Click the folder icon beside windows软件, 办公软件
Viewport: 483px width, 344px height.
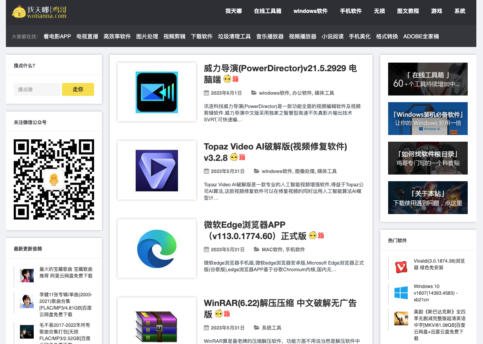254,93
